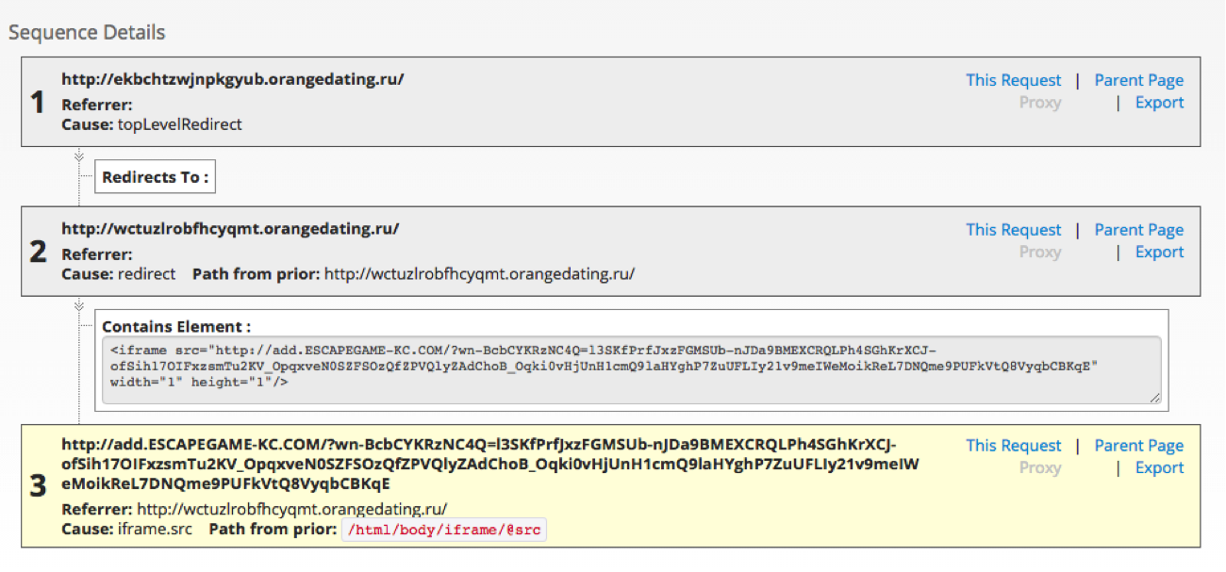Click Export link in sequence 2
1226x572 pixels.
(1159, 252)
